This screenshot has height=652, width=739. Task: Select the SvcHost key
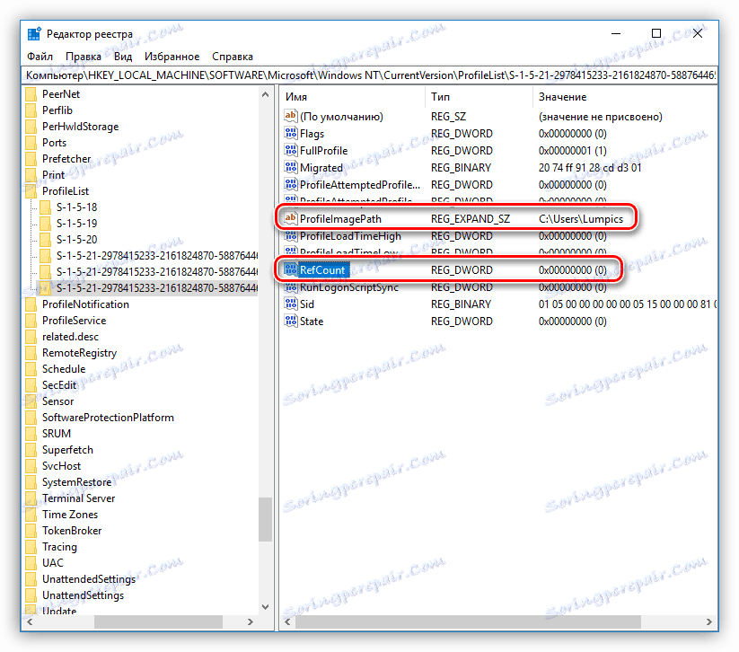tap(61, 466)
